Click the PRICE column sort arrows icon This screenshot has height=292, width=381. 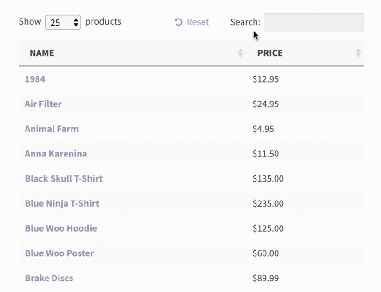coord(358,53)
